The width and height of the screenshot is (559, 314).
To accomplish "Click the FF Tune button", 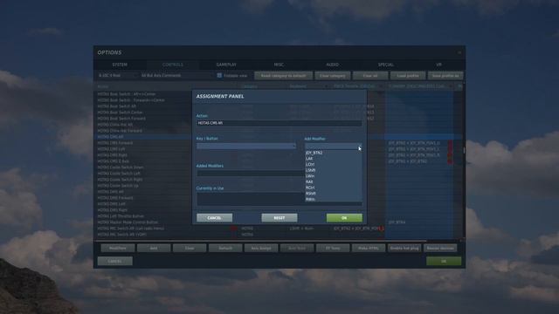I will [333, 248].
